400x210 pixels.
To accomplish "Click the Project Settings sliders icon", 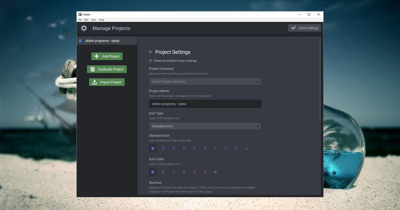I will 150,52.
